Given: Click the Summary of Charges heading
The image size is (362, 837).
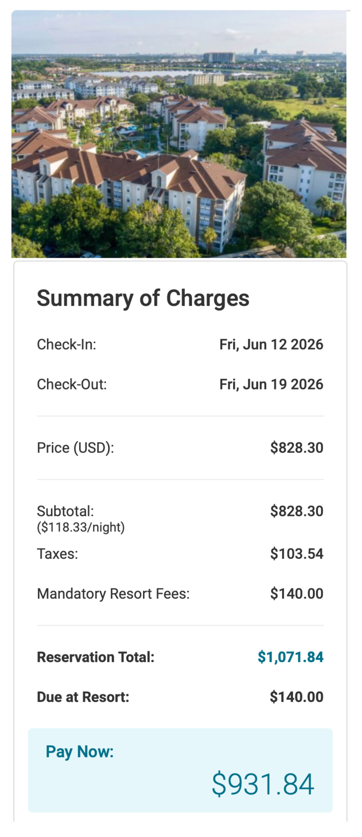Looking at the screenshot, I should (143, 298).
